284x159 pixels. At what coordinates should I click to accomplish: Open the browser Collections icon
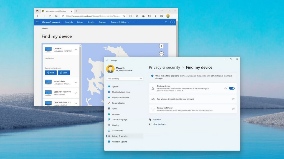click(143, 16)
